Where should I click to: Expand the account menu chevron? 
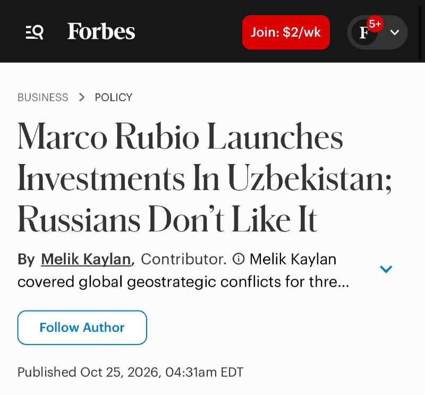pos(394,32)
